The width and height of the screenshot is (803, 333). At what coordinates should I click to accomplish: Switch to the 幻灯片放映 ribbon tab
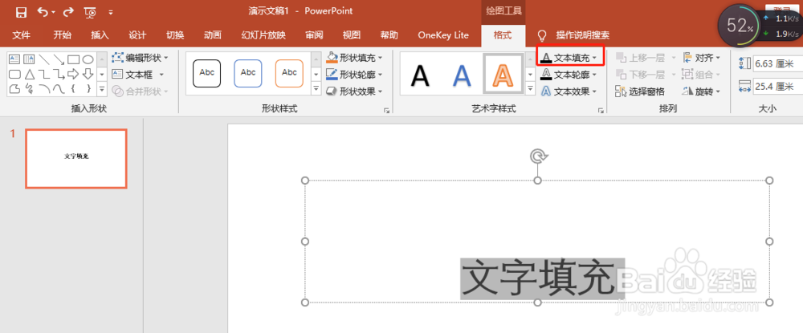pos(263,35)
